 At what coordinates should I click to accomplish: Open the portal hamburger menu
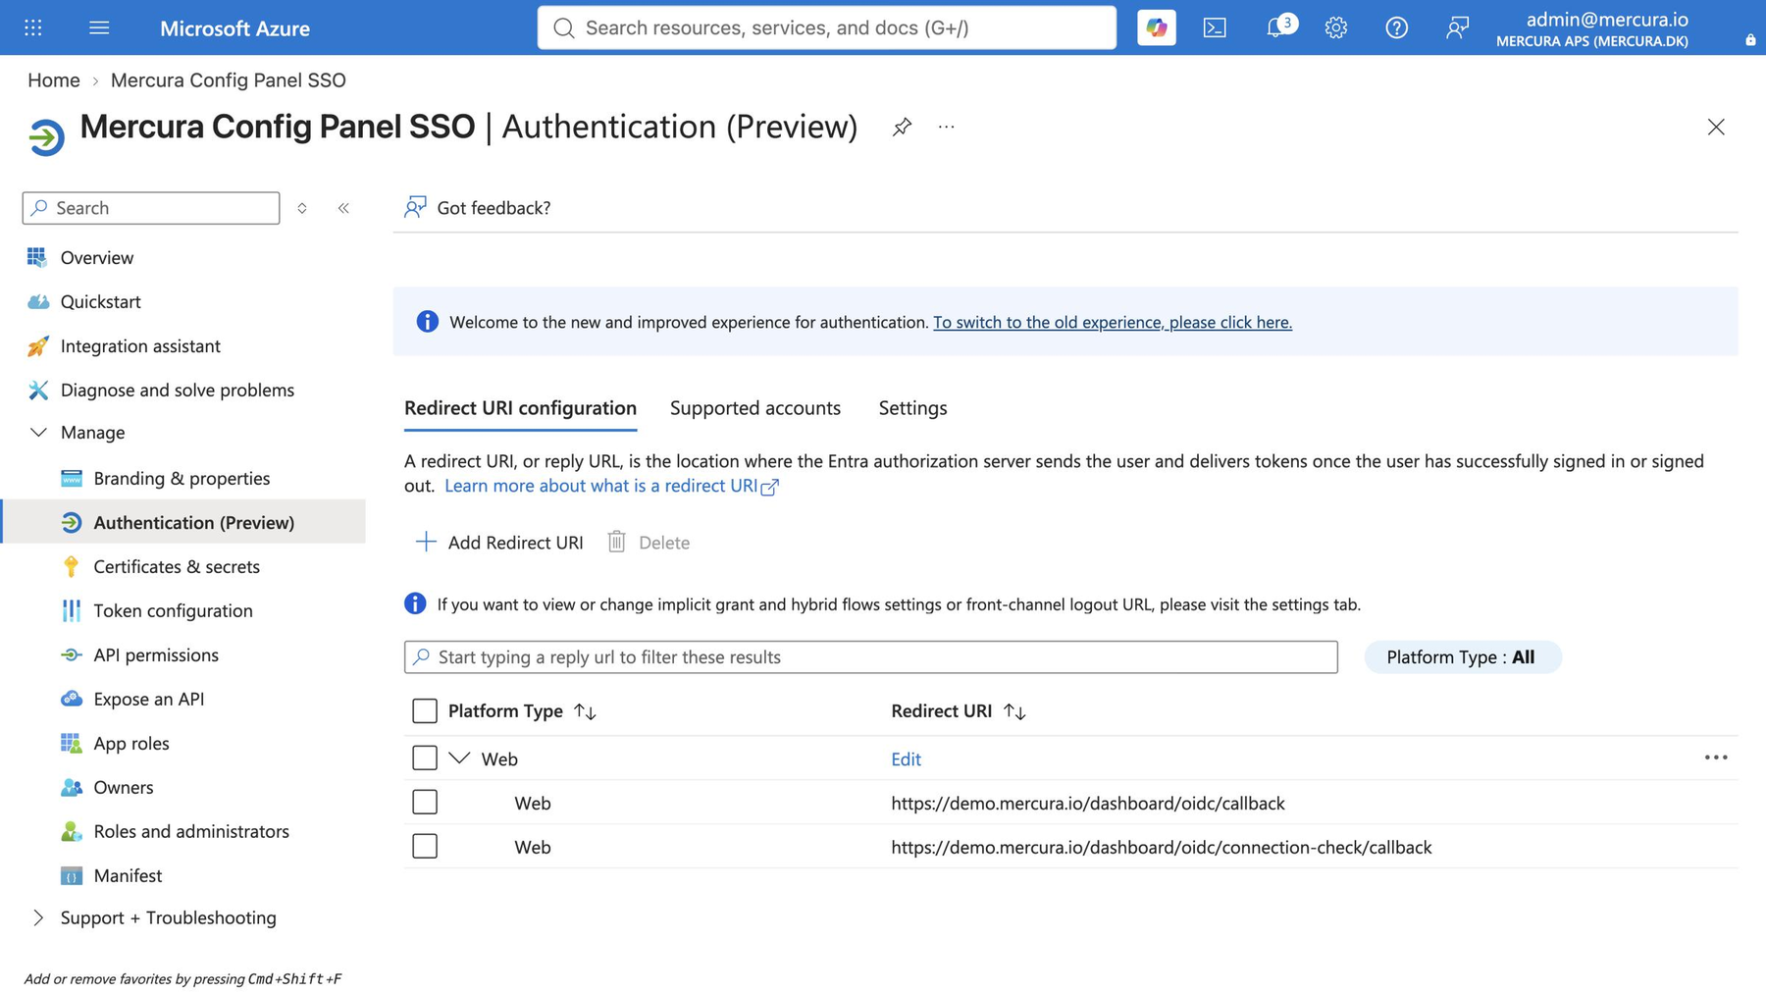pyautogui.click(x=99, y=27)
